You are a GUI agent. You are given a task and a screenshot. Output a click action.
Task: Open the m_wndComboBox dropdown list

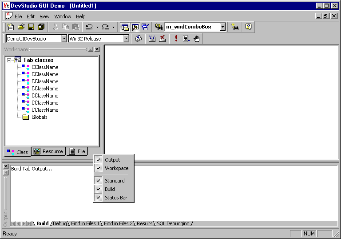223,27
